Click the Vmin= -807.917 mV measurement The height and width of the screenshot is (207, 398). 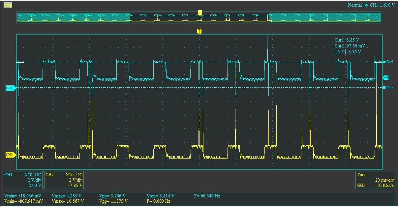[23, 201]
